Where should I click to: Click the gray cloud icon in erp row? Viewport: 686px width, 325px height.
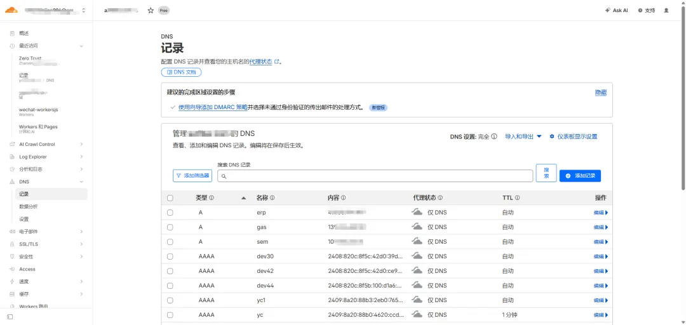[417, 213]
